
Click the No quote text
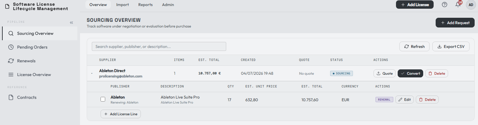point(306,73)
